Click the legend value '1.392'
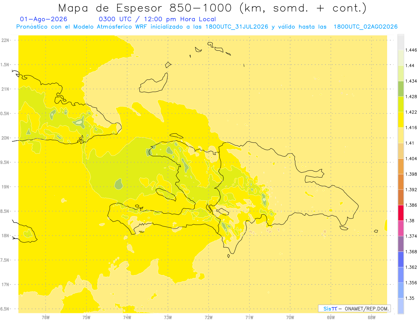The height and width of the screenshot is (322, 417). 411,190
